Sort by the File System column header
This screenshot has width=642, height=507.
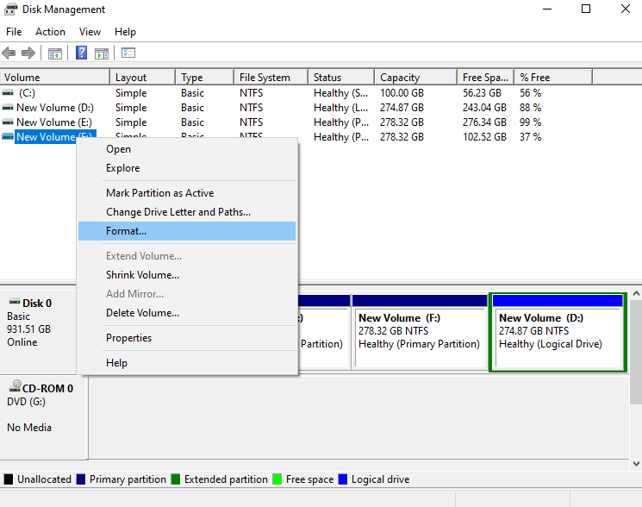coord(271,78)
